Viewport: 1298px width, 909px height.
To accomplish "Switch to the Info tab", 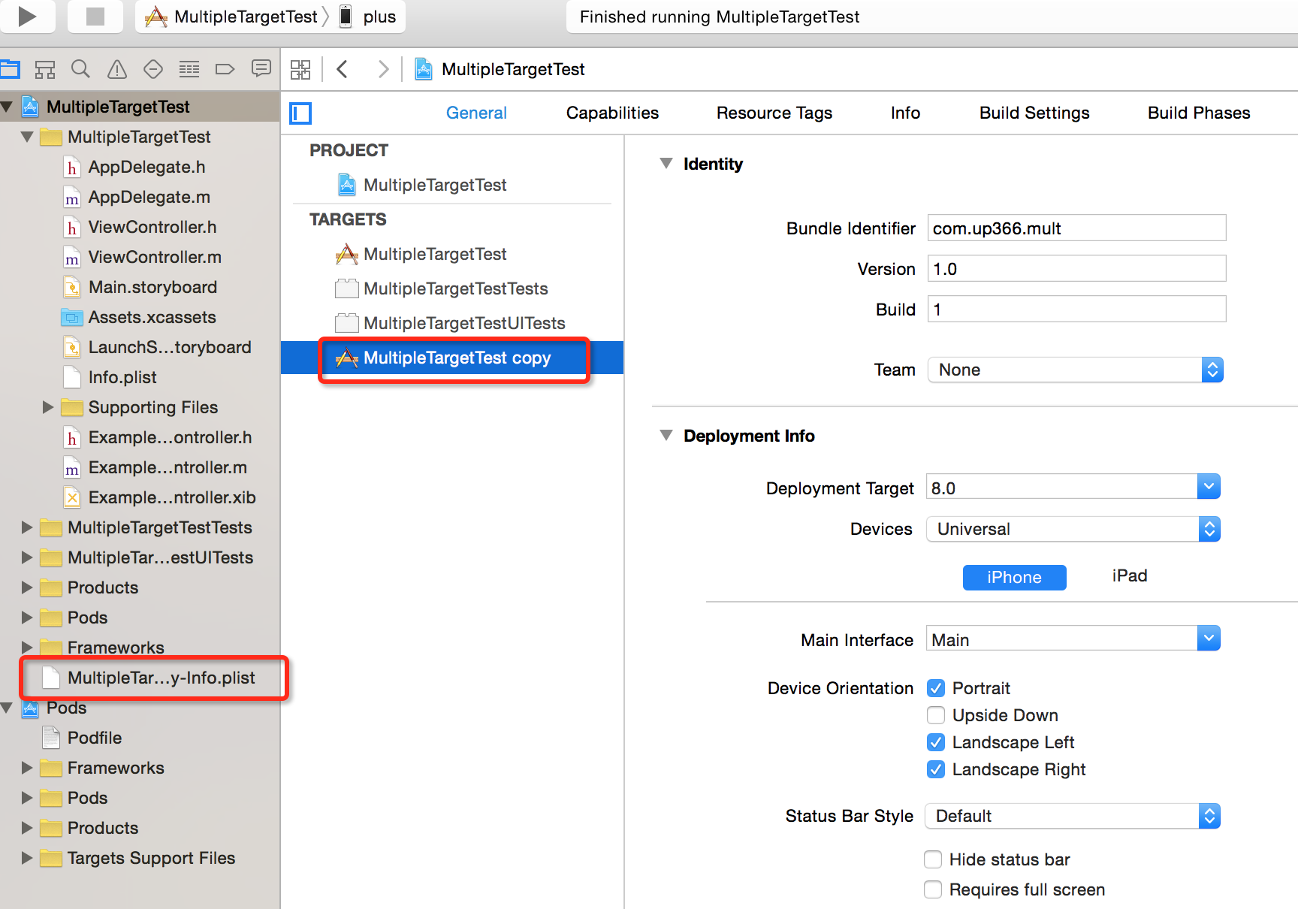I will [x=905, y=113].
